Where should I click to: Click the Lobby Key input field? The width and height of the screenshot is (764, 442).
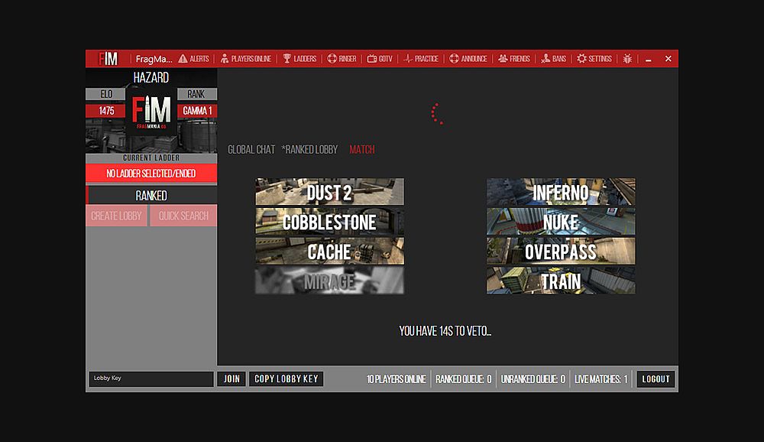click(x=151, y=379)
